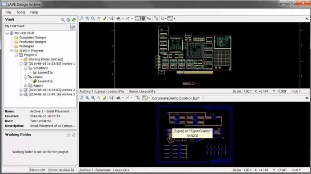The height and width of the screenshot is (174, 311).
Task: Open the Tools menu
Action: click(x=20, y=12)
